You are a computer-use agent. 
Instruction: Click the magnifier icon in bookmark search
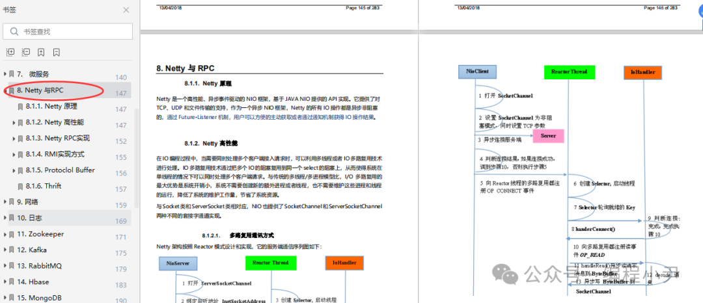[x=15, y=31]
